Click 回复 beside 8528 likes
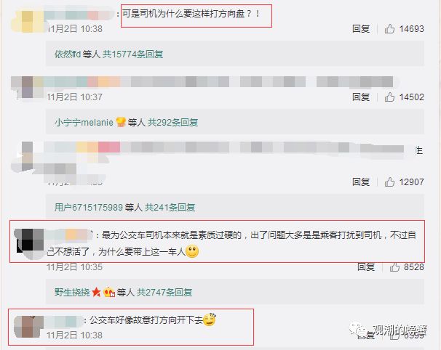Screen dimensions: 441x350 [366, 266]
